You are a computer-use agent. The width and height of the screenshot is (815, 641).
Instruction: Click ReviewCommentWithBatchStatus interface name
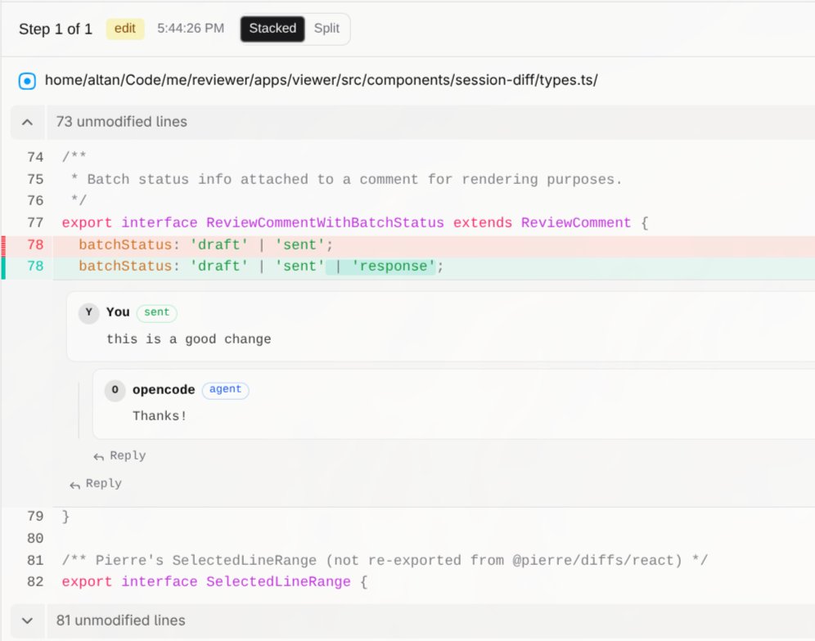(325, 223)
